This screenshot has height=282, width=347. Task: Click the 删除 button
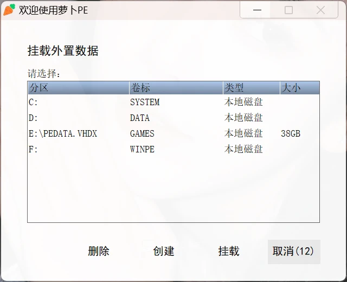[x=99, y=251]
